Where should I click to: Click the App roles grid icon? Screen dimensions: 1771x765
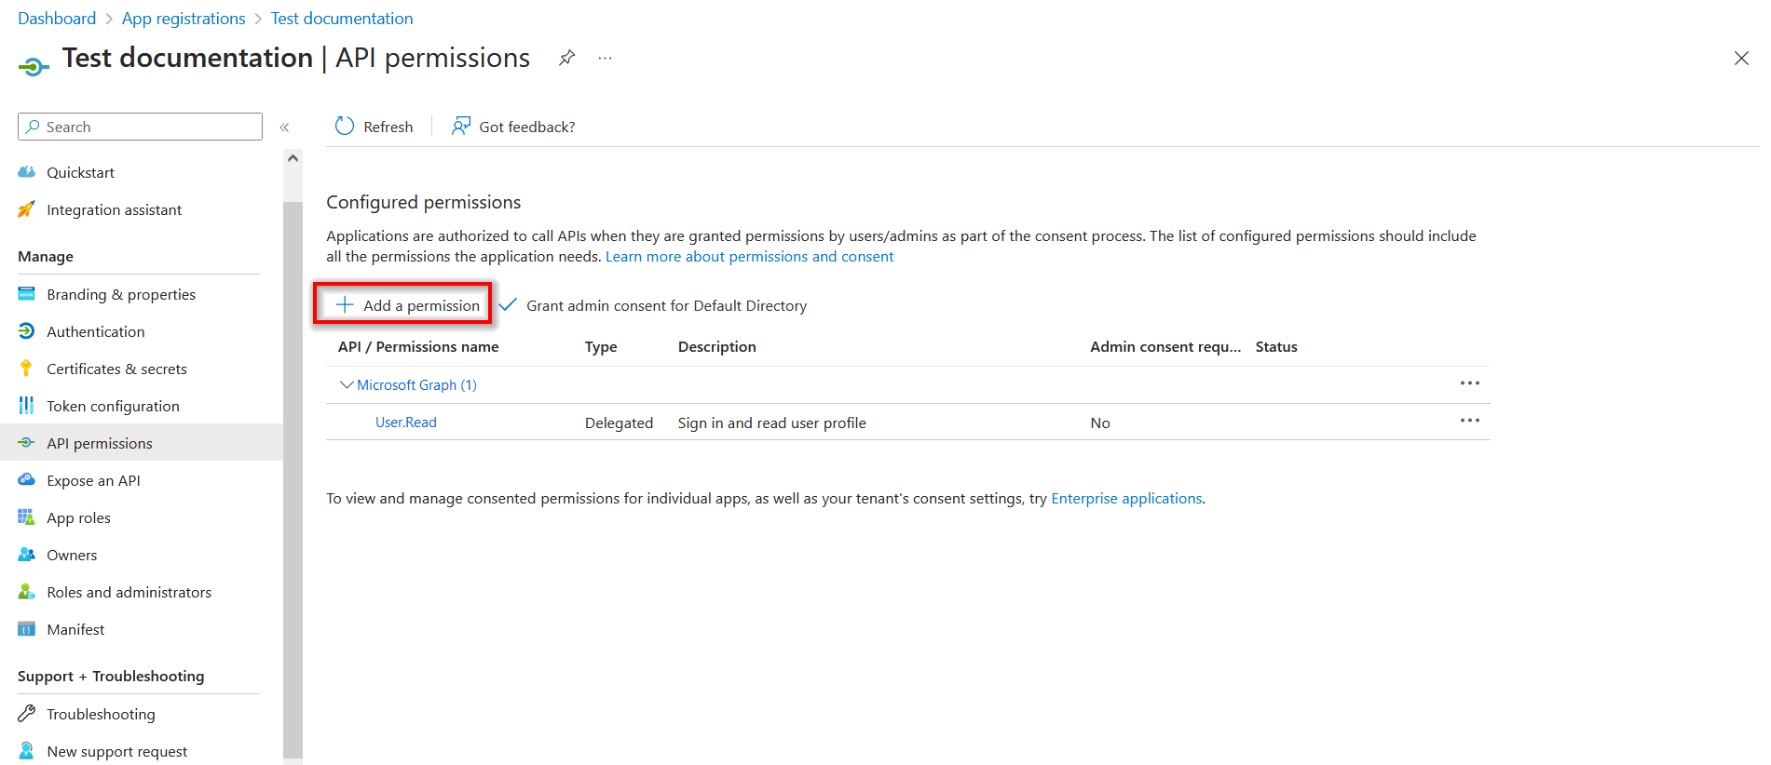pyautogui.click(x=26, y=517)
